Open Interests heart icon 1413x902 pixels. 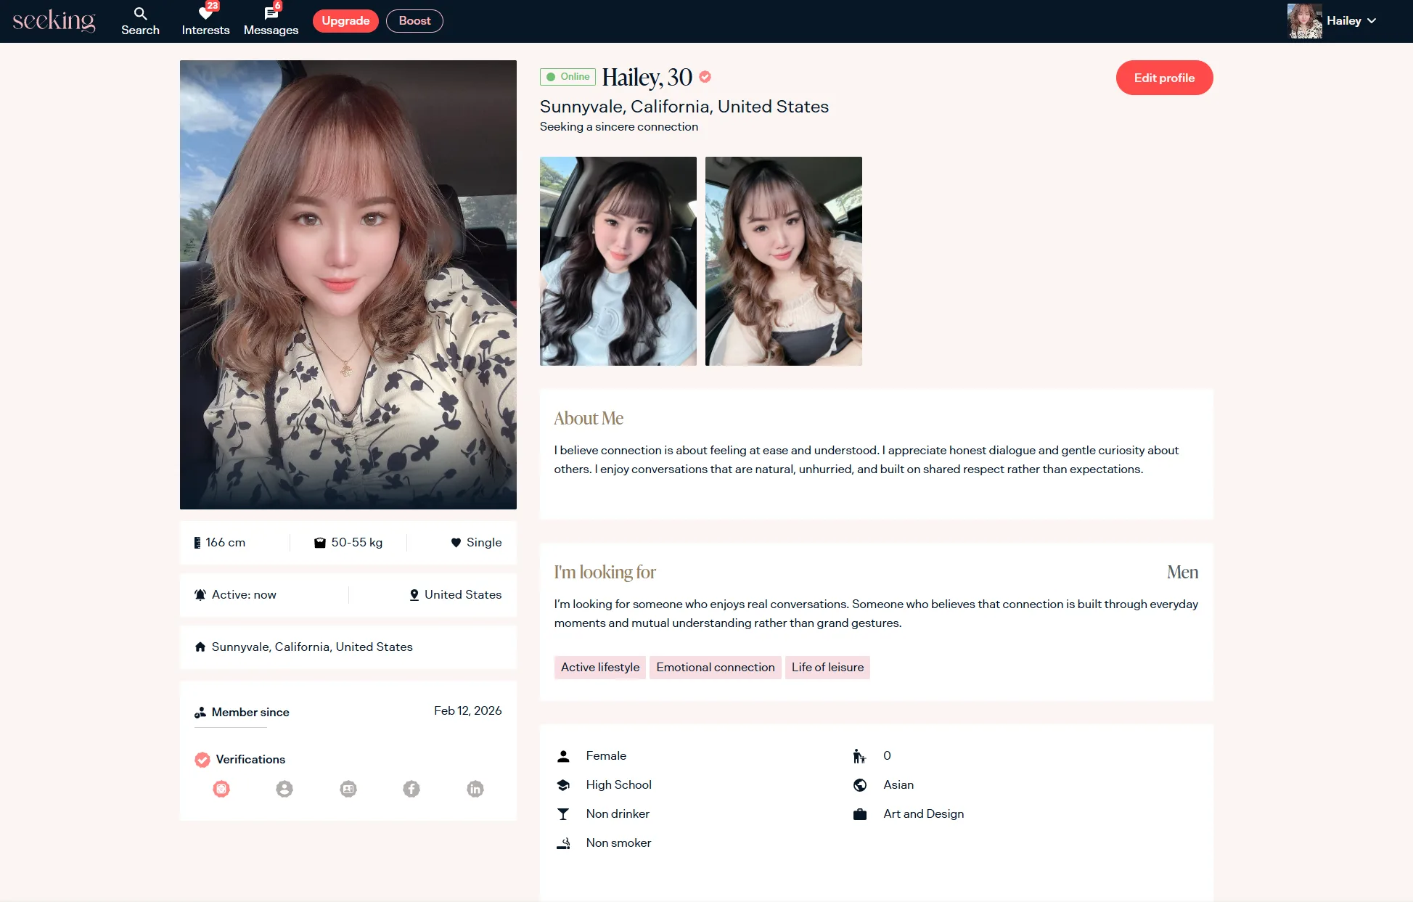pyautogui.click(x=205, y=13)
